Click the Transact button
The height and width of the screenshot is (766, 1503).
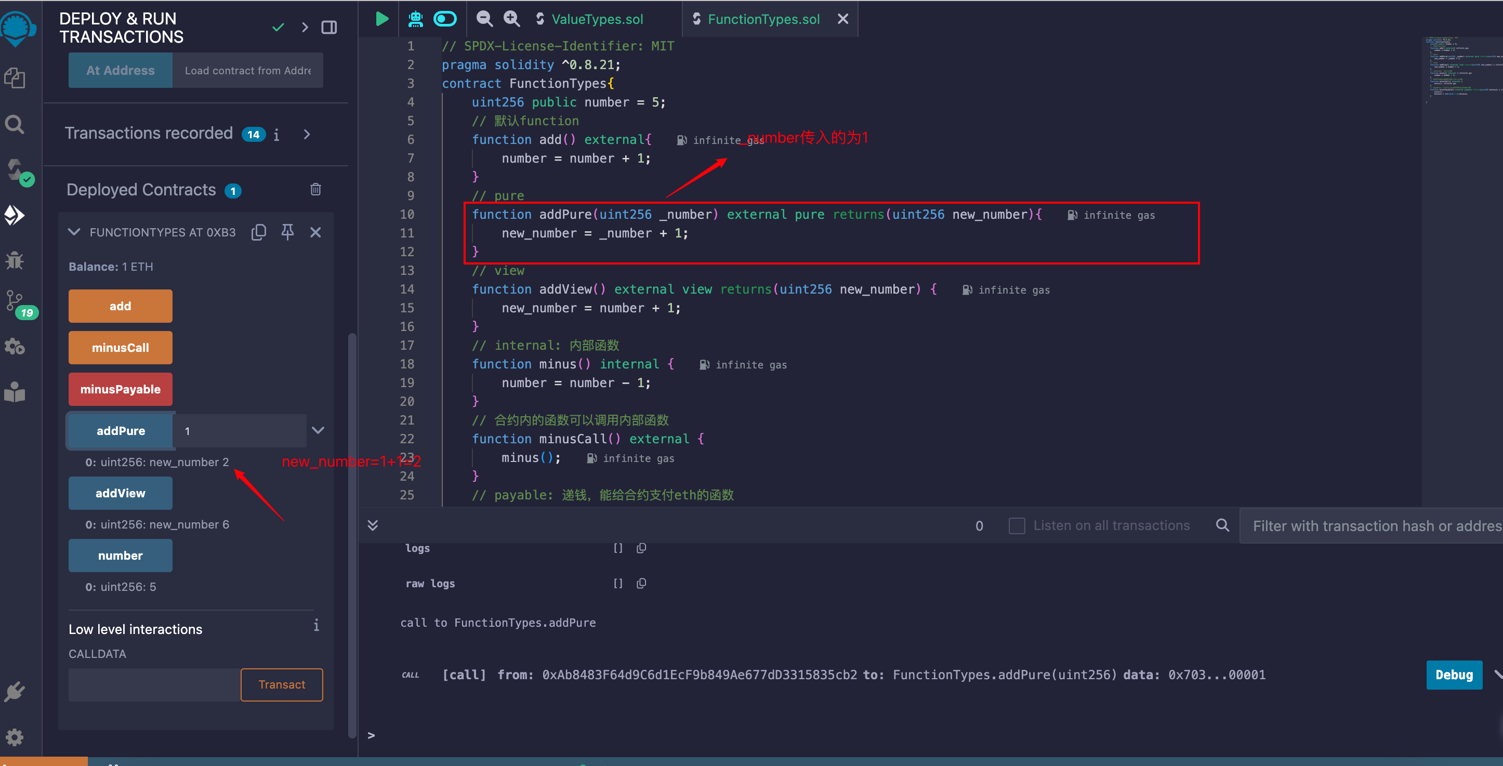(282, 684)
